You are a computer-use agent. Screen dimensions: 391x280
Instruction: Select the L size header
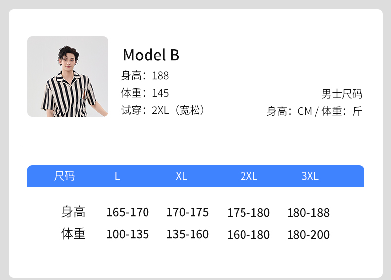[117, 176]
